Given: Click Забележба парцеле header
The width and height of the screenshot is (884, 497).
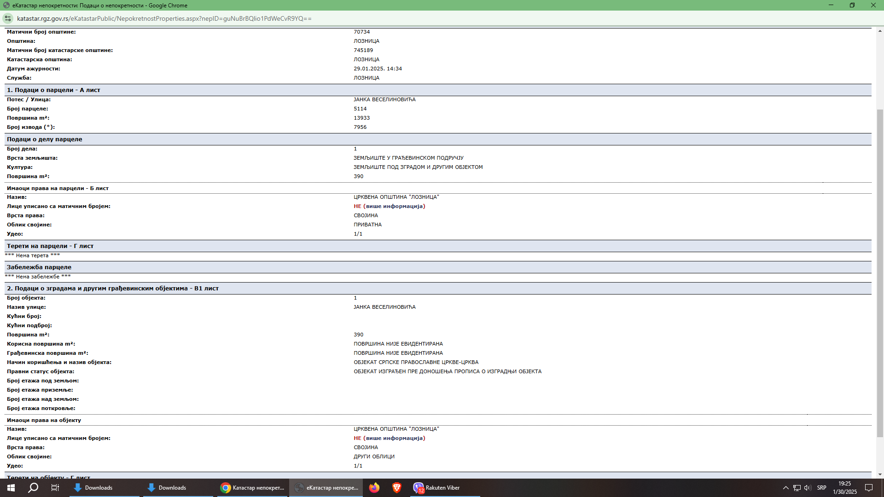Looking at the screenshot, I should (438, 267).
